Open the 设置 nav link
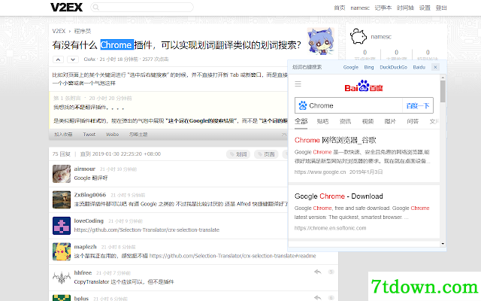 click(425, 8)
